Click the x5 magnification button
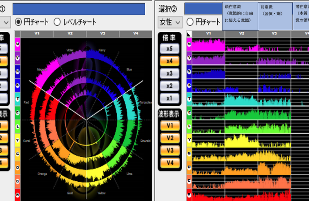The width and height of the screenshot is (309, 201). 169,49
